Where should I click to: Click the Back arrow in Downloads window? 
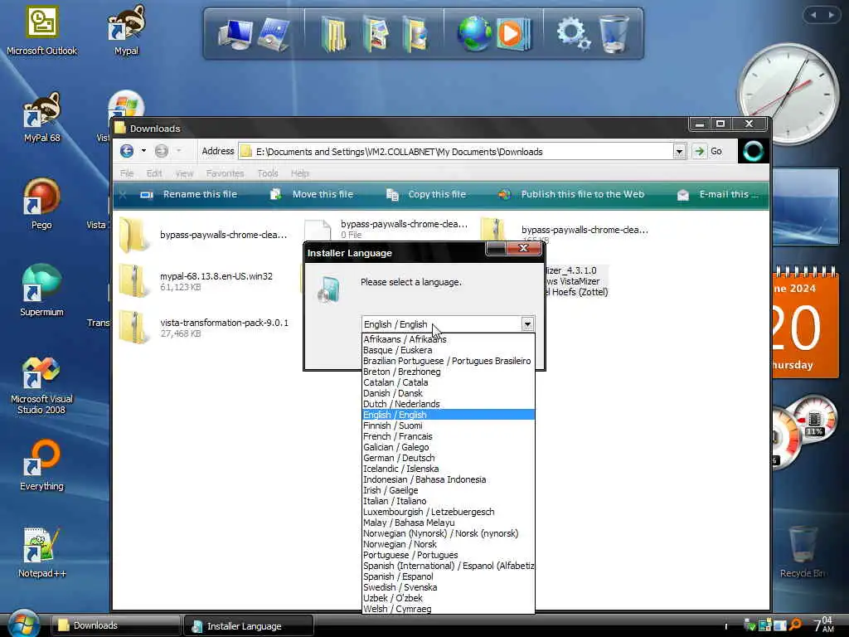coord(127,151)
